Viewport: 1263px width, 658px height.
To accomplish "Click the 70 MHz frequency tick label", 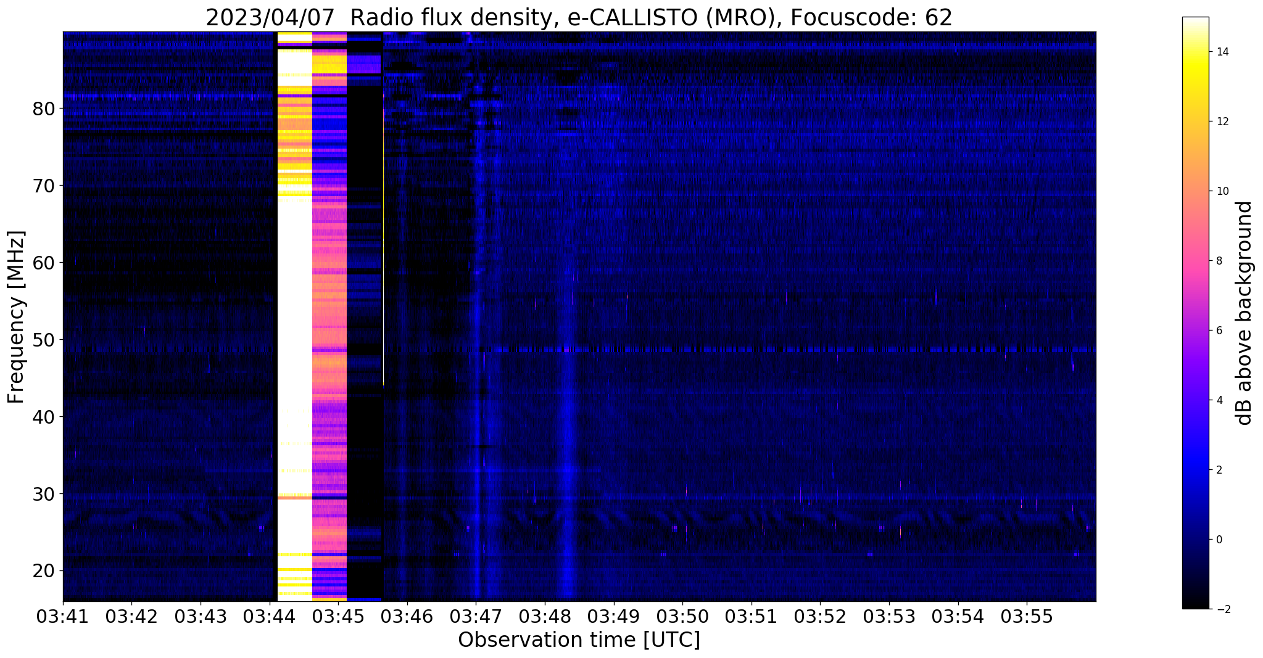I will point(44,186).
